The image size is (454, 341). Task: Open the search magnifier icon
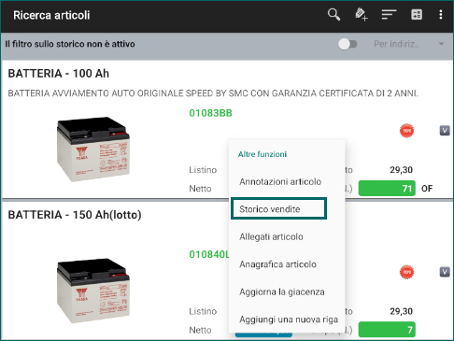(333, 15)
